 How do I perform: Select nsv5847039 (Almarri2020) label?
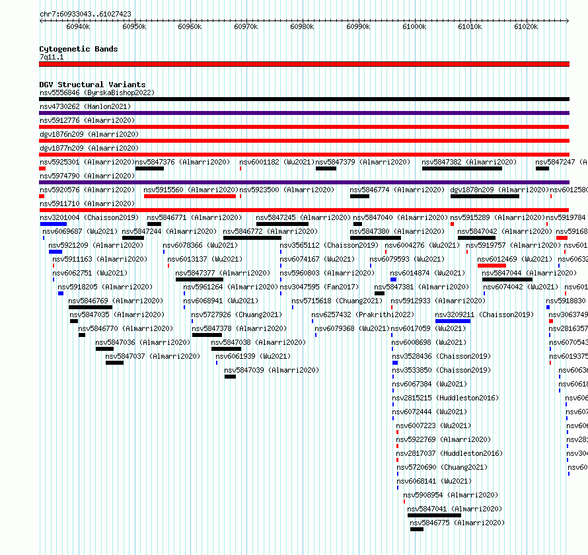pyautogui.click(x=272, y=370)
